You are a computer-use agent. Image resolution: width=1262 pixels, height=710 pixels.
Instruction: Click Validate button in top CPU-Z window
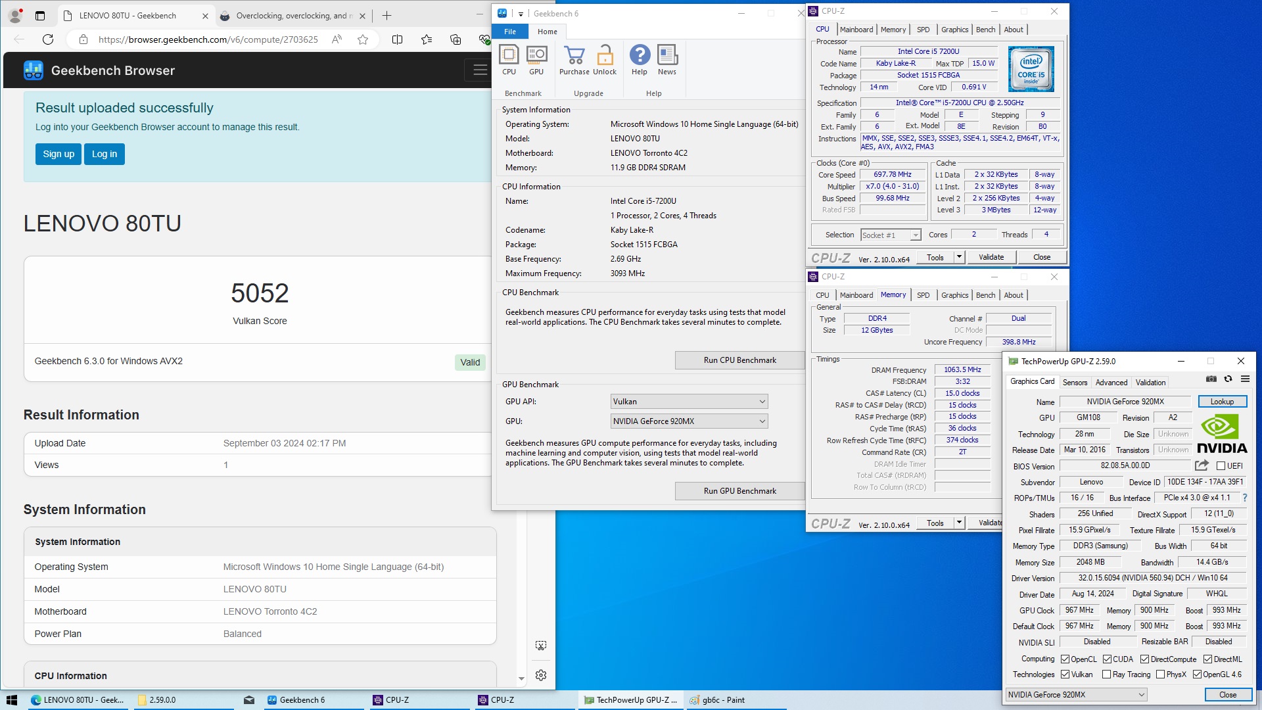click(x=991, y=257)
